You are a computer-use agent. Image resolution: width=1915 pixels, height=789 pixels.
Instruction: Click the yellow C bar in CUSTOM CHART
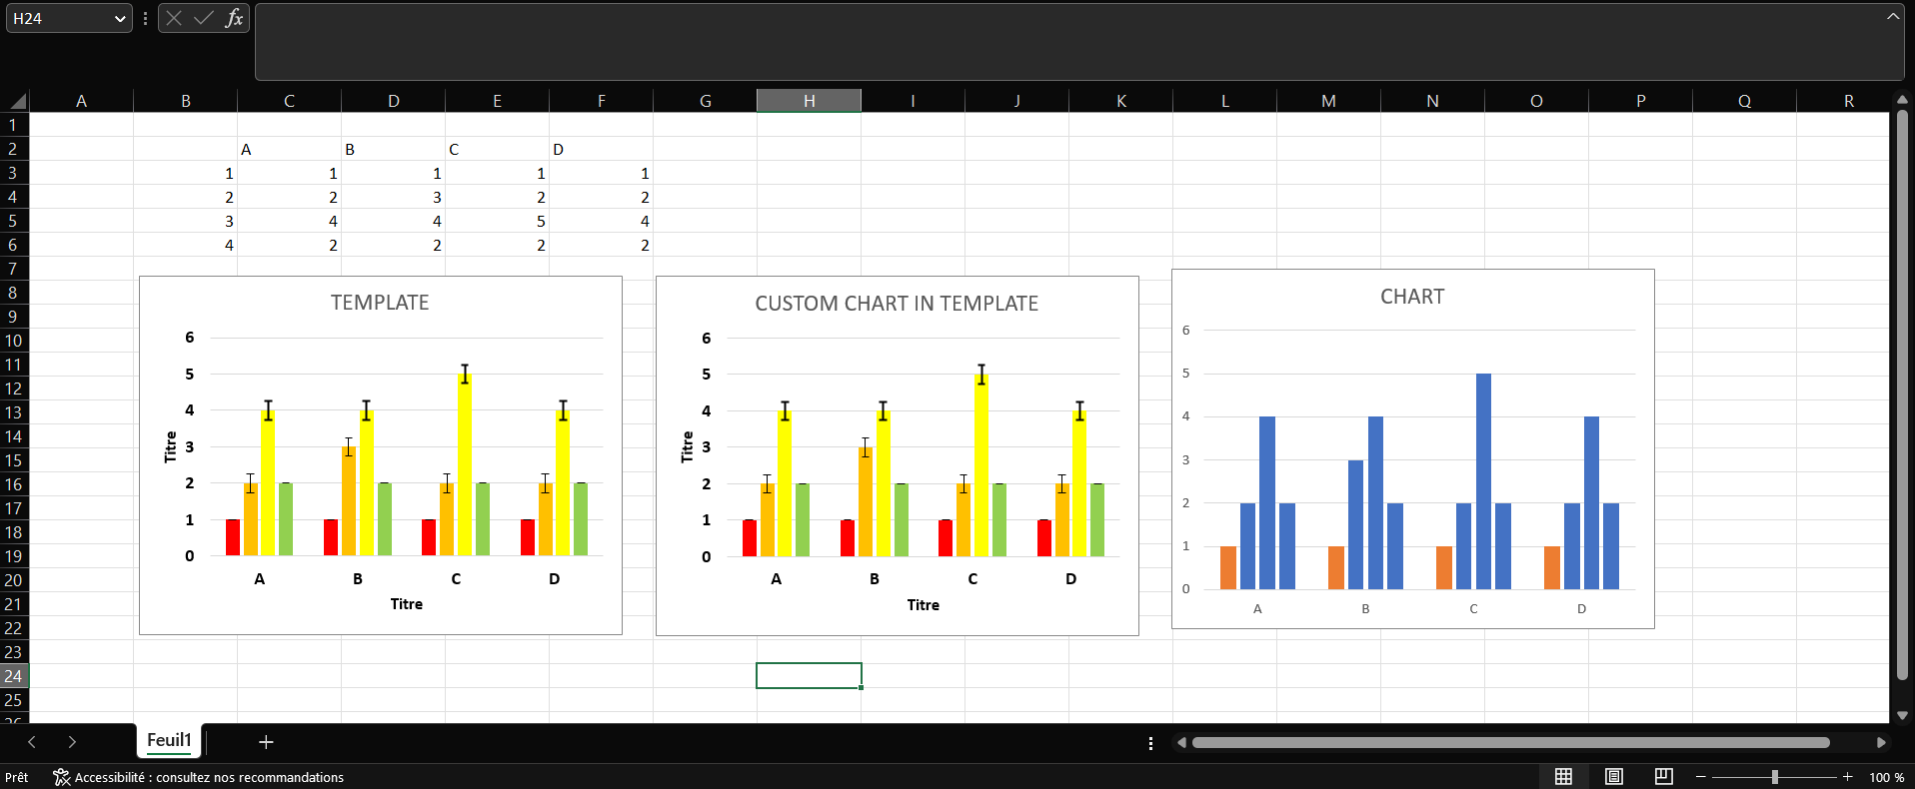coord(981,465)
